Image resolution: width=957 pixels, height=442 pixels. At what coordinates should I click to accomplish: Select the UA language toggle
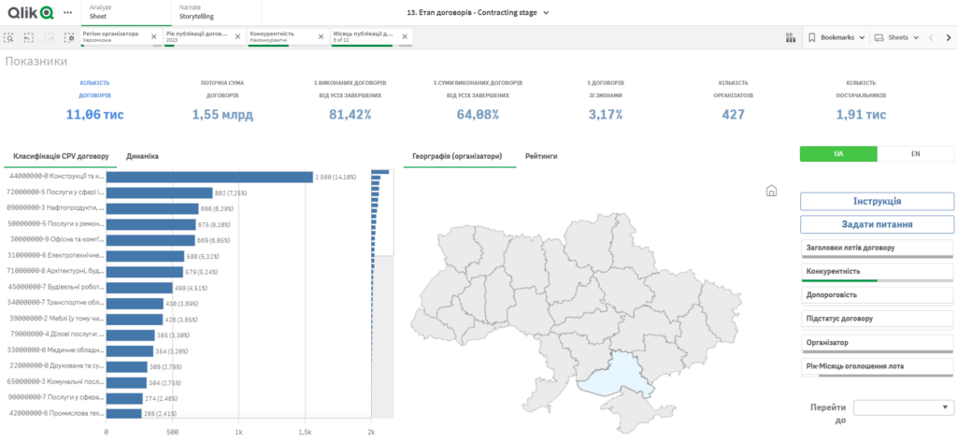coord(838,153)
